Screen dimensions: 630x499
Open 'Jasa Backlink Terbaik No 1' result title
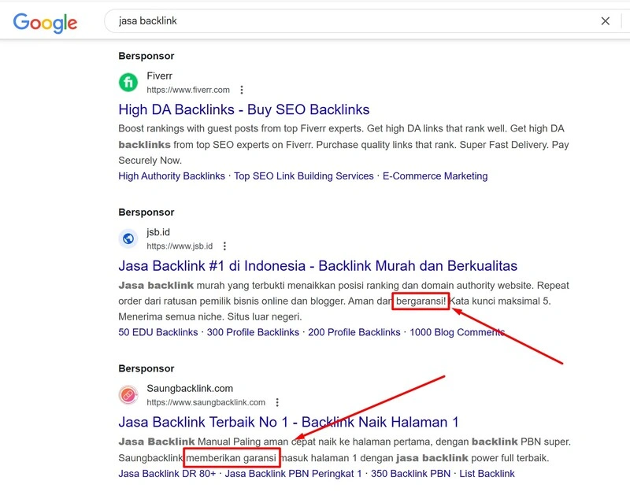[288, 422]
